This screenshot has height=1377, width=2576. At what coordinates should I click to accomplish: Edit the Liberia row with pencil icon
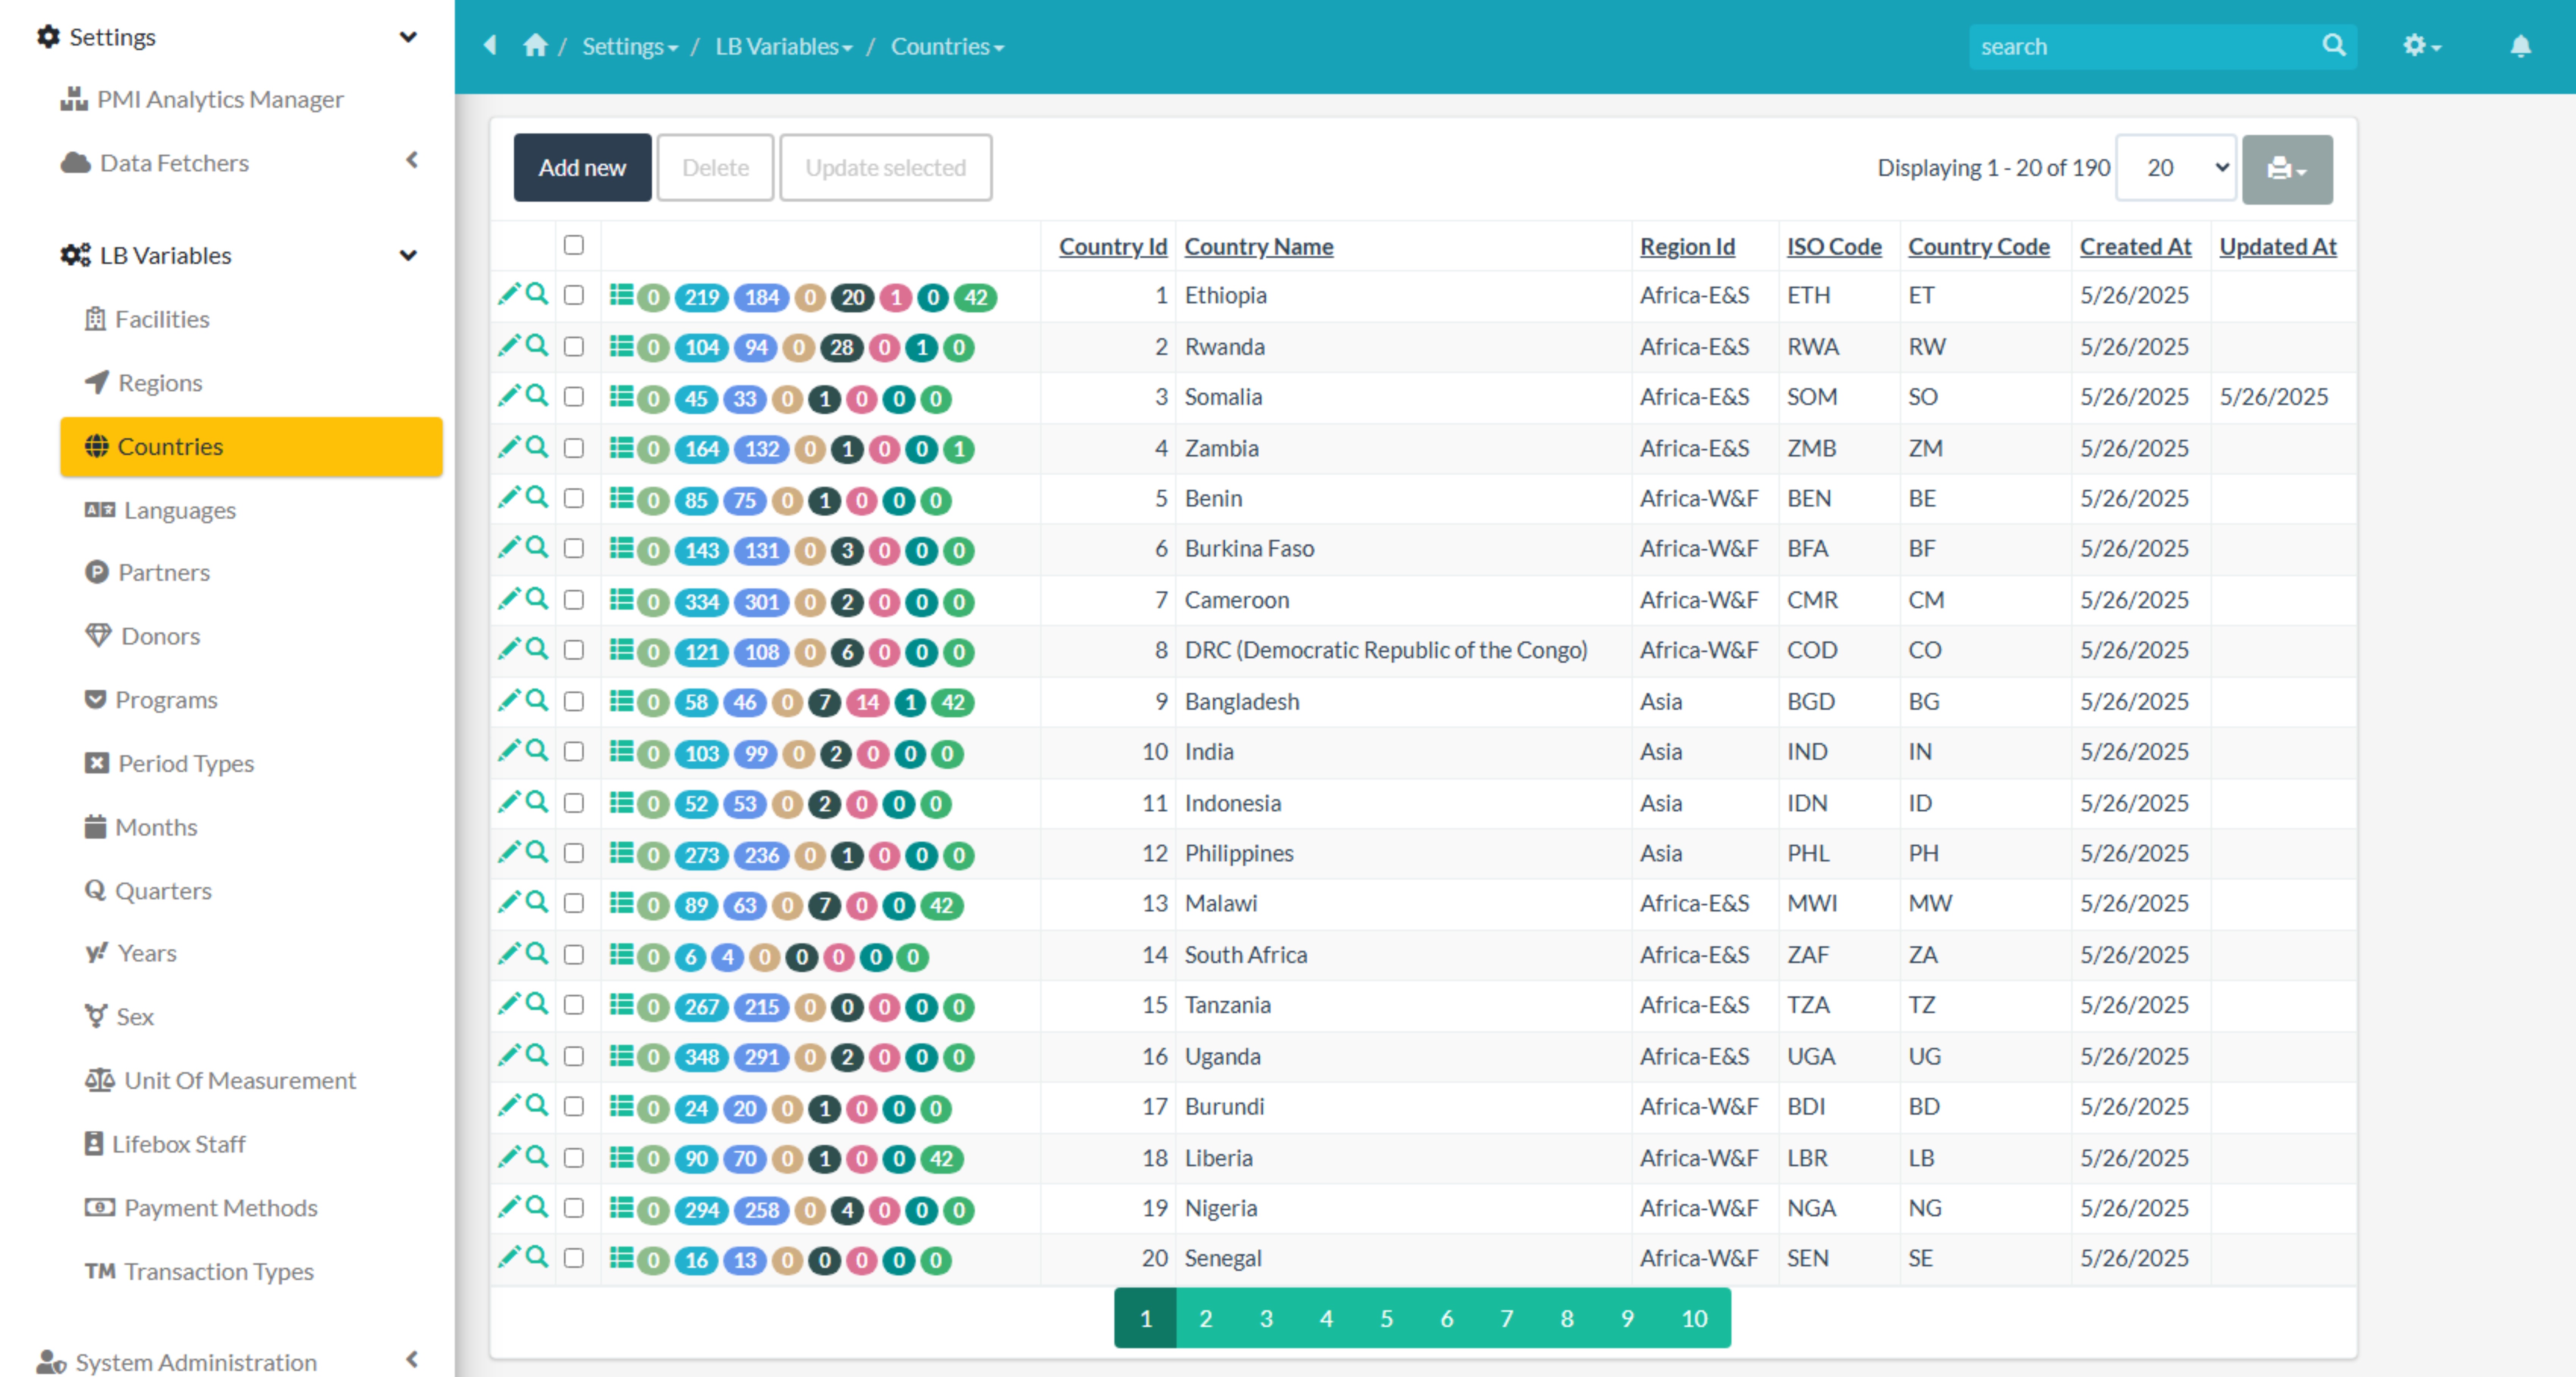point(509,1157)
